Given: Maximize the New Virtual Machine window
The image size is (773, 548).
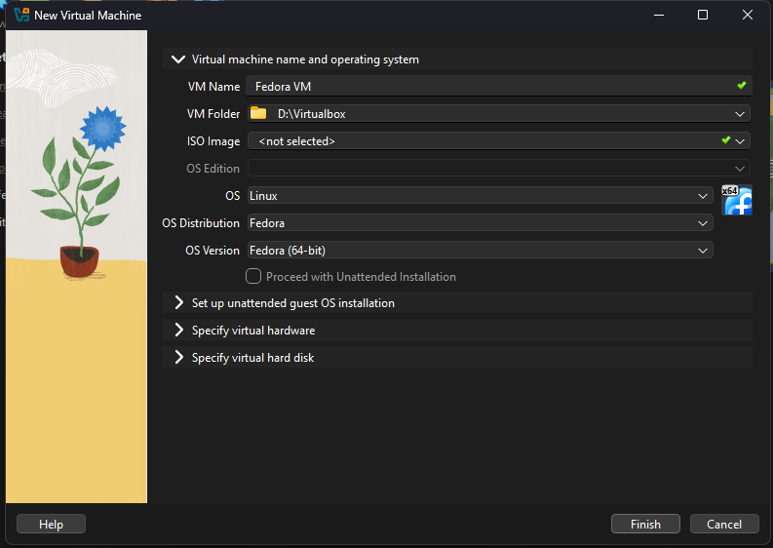Looking at the screenshot, I should 703,15.
